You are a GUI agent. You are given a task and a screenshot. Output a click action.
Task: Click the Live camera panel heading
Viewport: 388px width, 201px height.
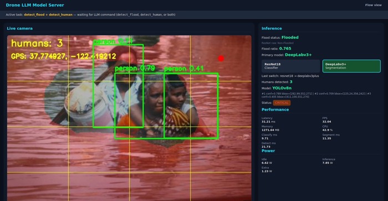pyautogui.click(x=19, y=28)
